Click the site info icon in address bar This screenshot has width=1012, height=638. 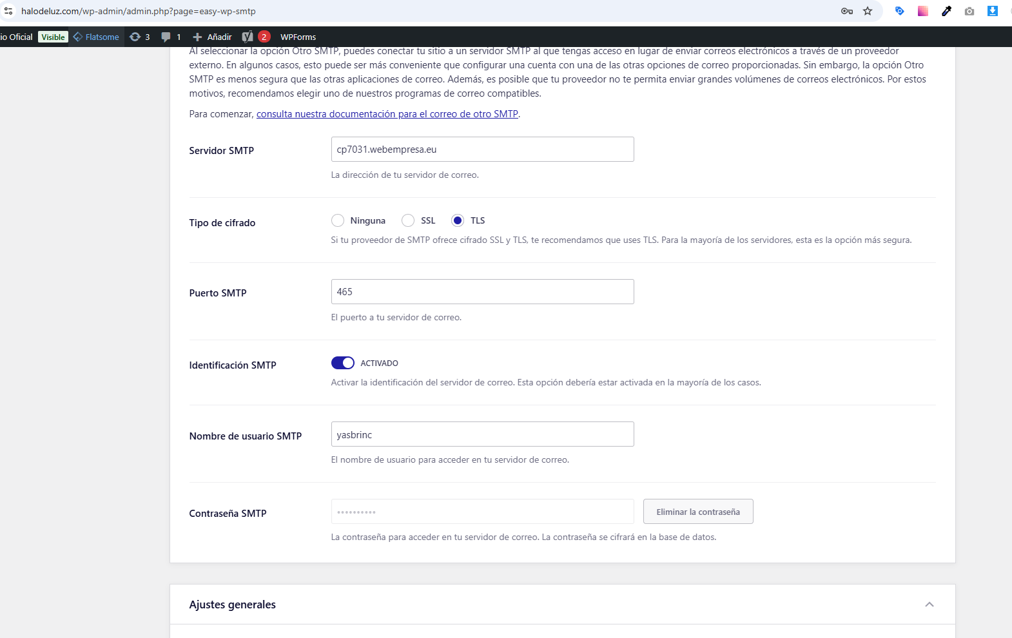coord(8,11)
